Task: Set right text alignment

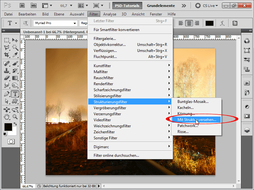Action: point(197,23)
